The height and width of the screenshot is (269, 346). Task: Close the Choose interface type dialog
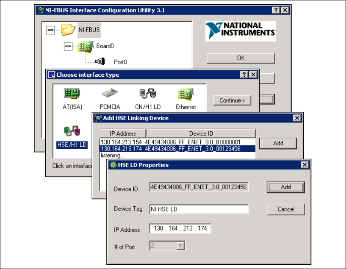253,75
